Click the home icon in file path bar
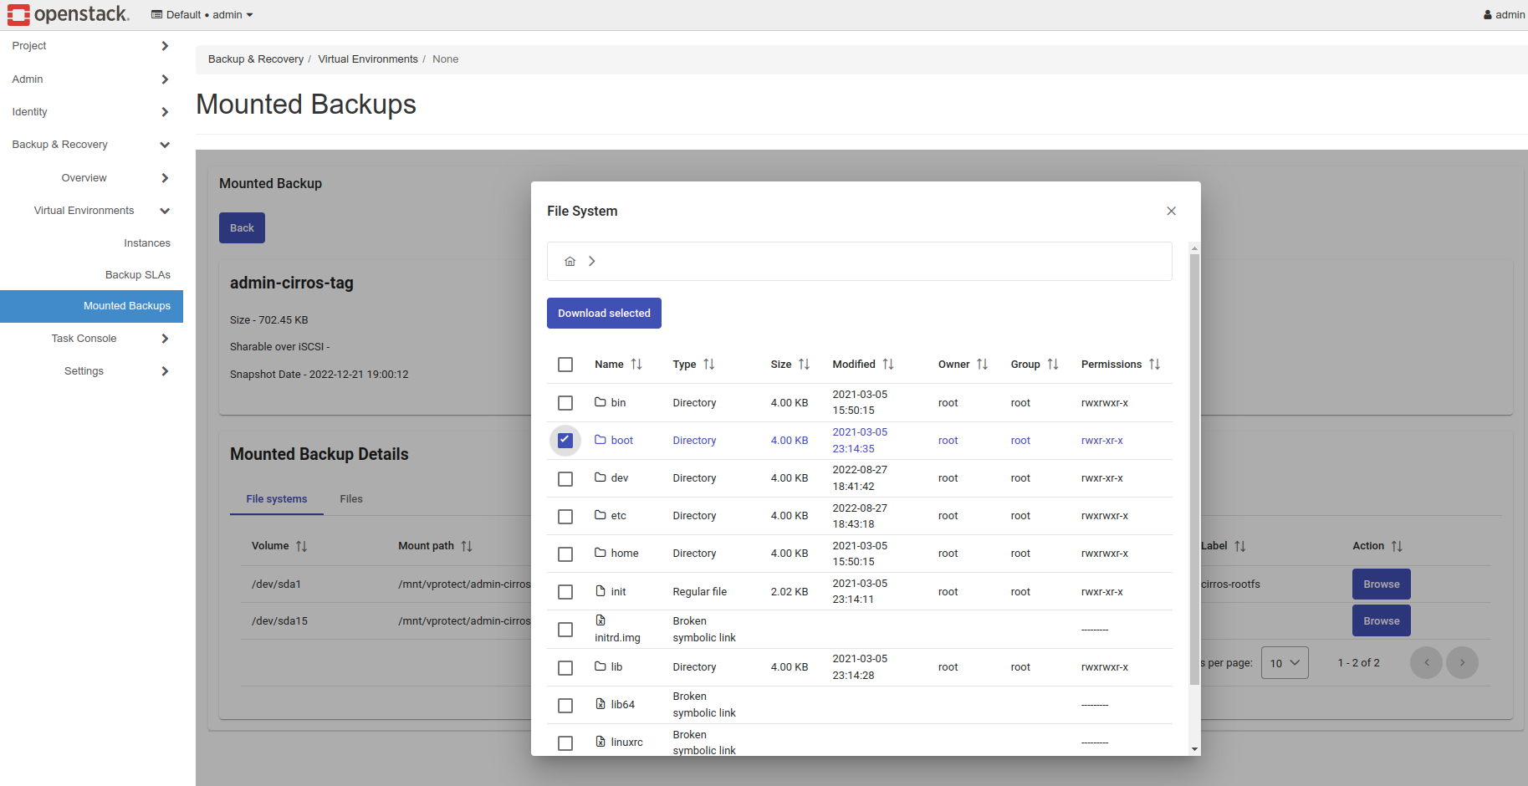Image resolution: width=1528 pixels, height=786 pixels. click(x=570, y=262)
